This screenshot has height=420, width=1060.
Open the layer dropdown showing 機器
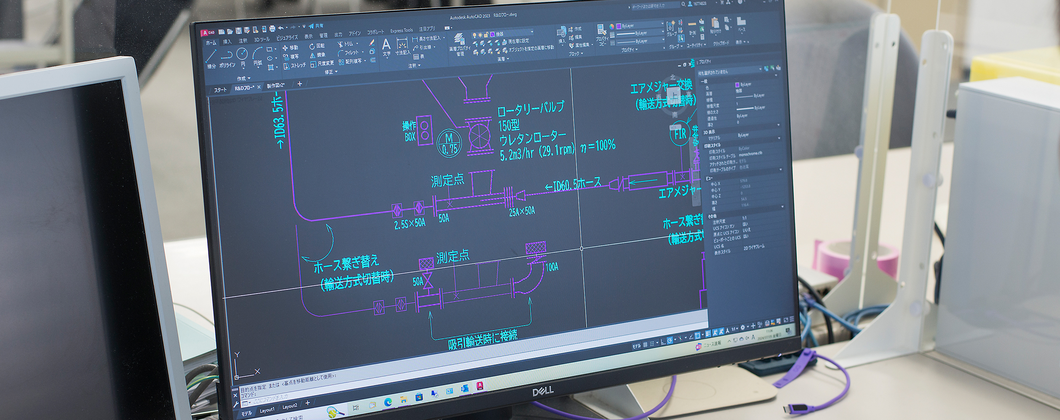(503, 34)
